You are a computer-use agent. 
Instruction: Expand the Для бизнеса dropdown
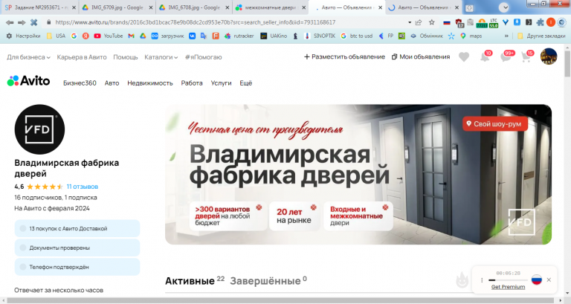pyautogui.click(x=28, y=57)
